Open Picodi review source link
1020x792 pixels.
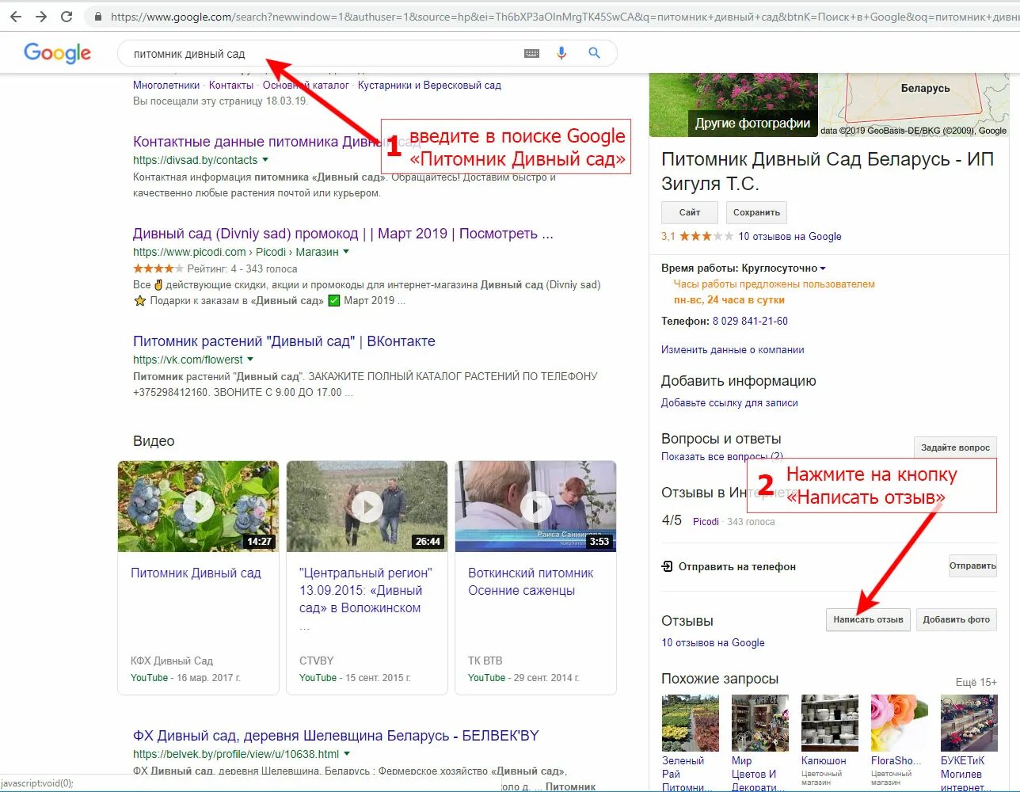coord(706,521)
